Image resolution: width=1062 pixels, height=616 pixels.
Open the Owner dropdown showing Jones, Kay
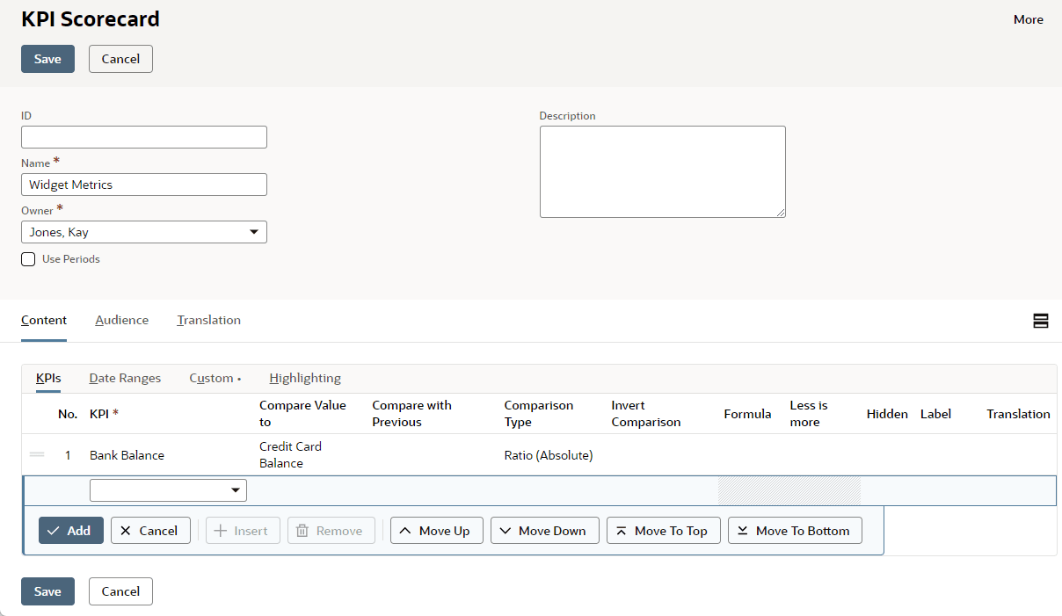coord(144,232)
